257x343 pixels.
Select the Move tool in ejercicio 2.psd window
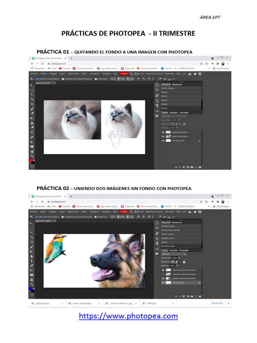point(32,223)
